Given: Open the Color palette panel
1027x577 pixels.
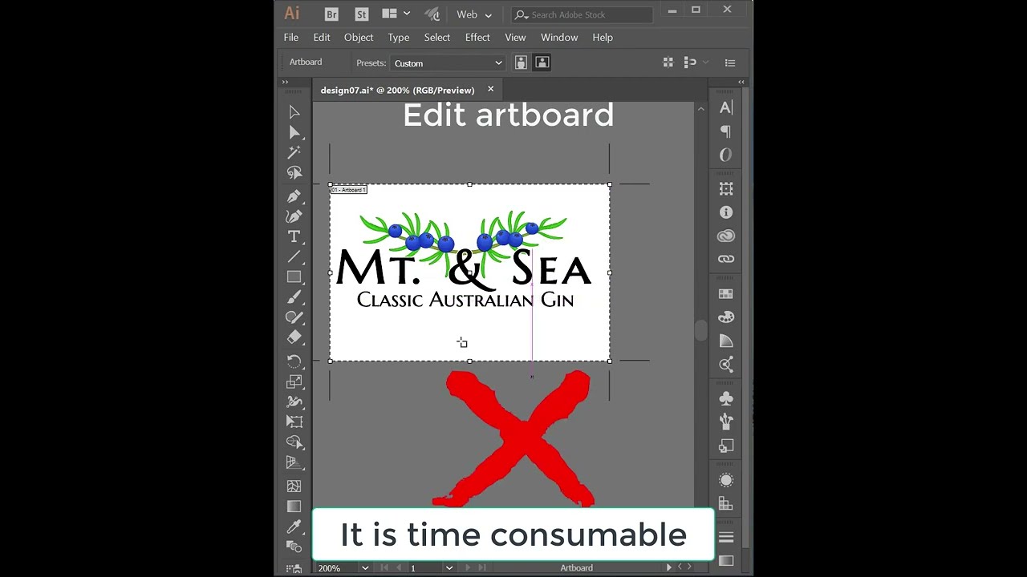Looking at the screenshot, I should (726, 317).
